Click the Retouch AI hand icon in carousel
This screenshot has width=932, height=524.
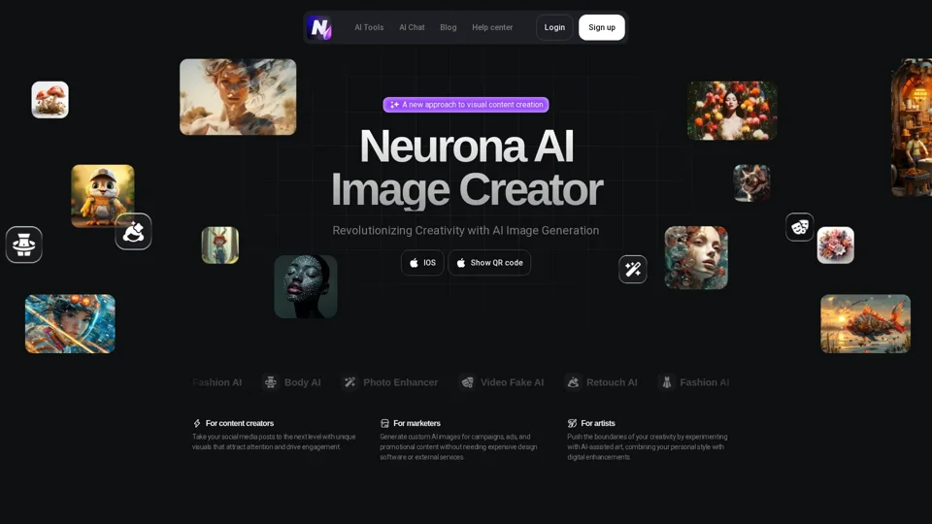(x=573, y=382)
